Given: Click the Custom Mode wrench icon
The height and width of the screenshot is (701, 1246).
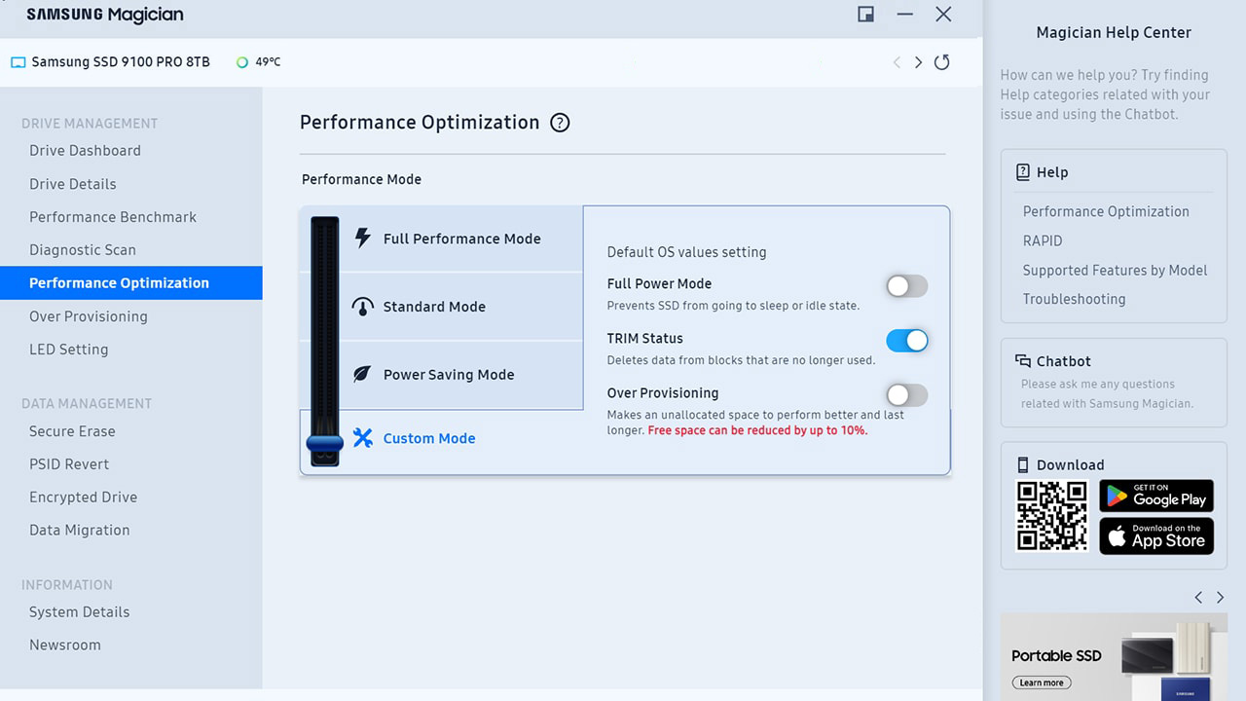Looking at the screenshot, I should coord(363,438).
